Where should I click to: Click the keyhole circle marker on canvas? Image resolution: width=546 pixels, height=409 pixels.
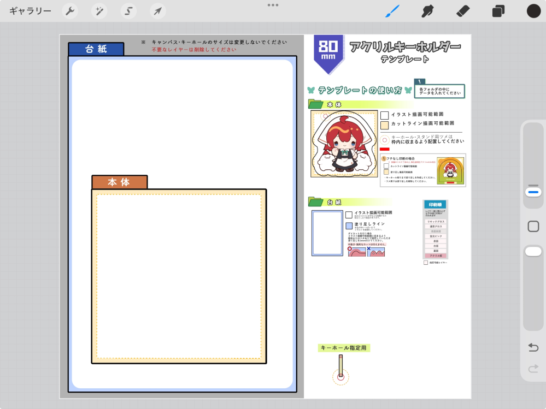(340, 377)
